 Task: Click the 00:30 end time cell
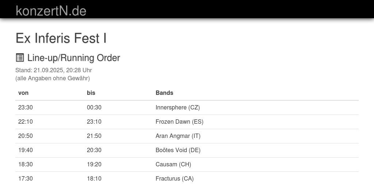click(x=94, y=107)
